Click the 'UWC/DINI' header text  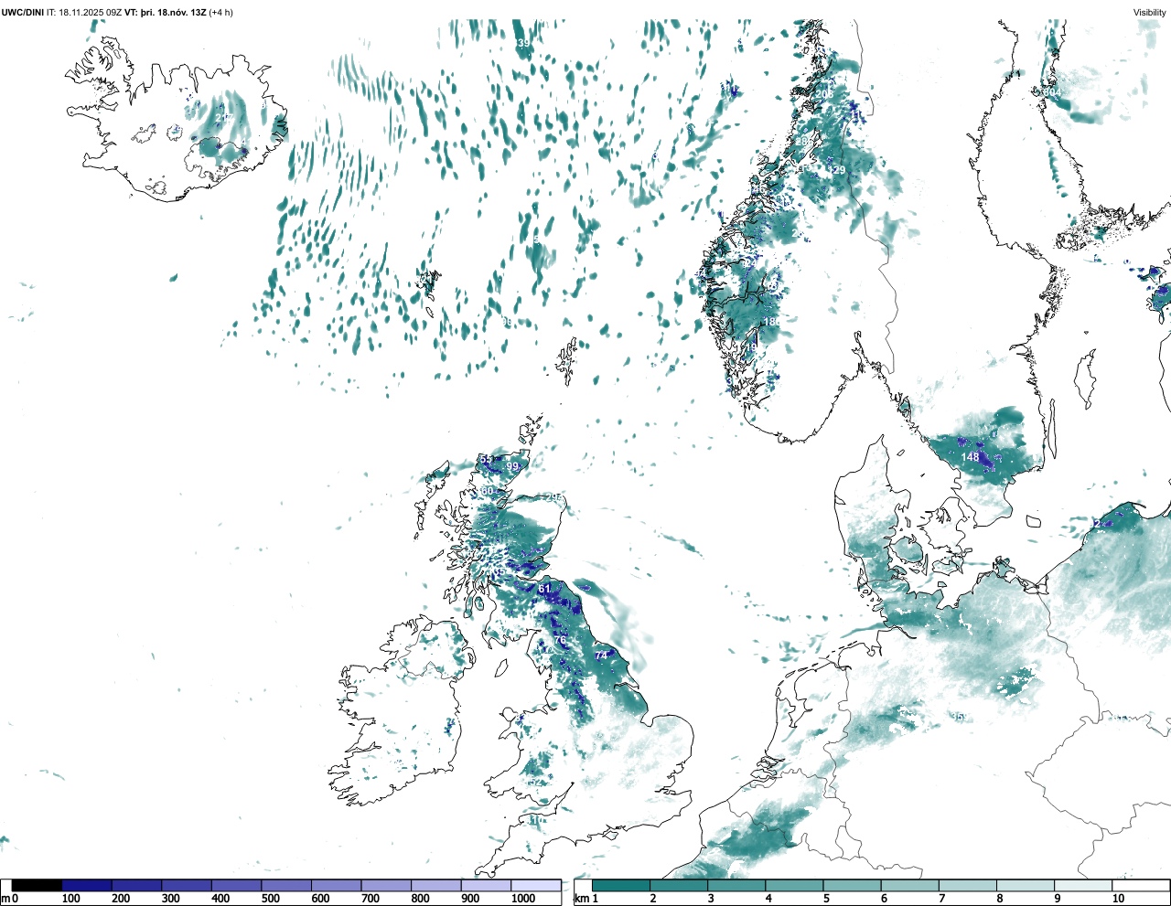point(22,12)
